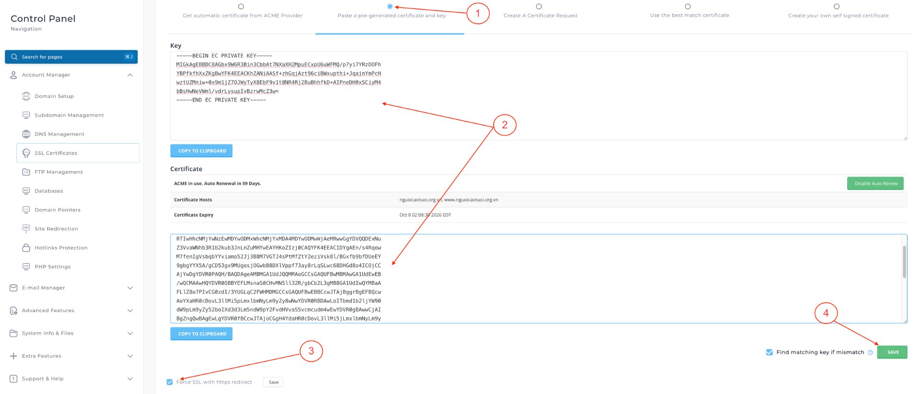Click the E-mail Manager envelope icon
This screenshot has width=920, height=394.
coord(13,288)
